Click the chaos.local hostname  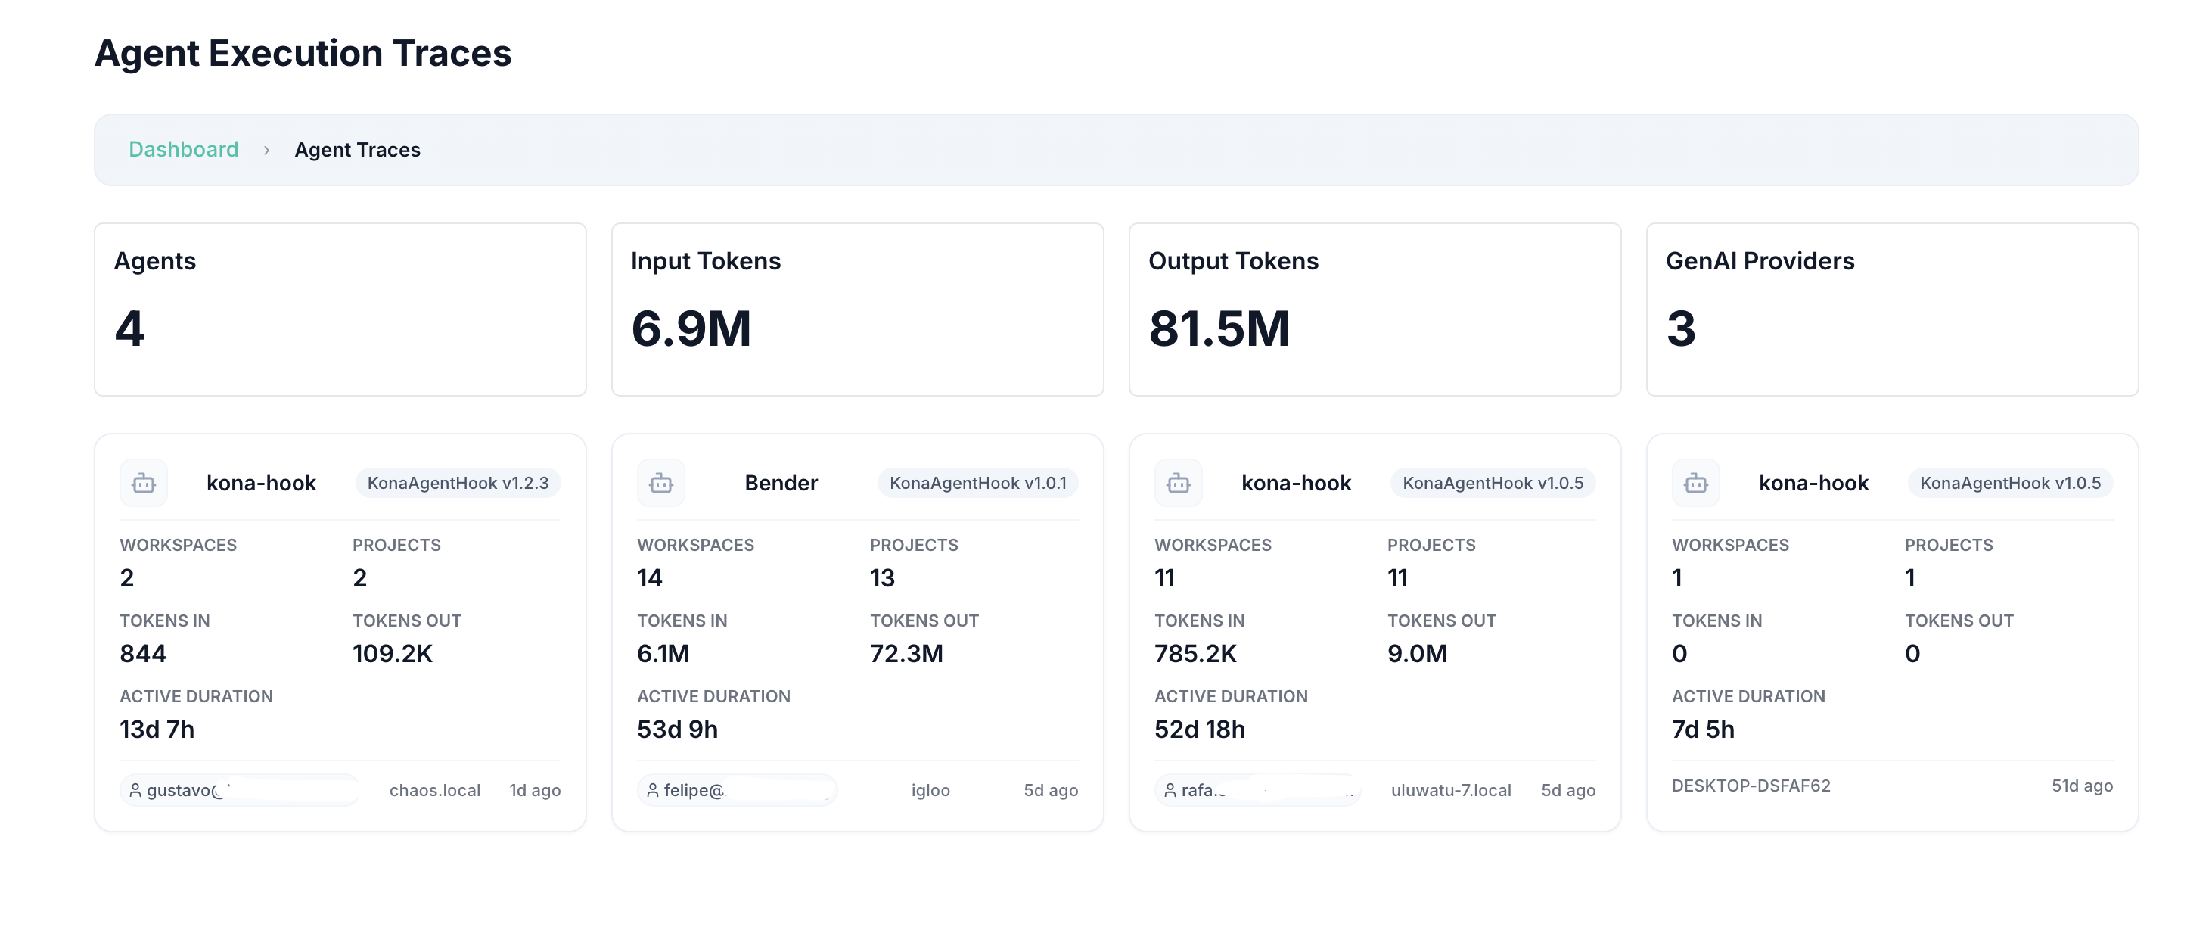[434, 791]
